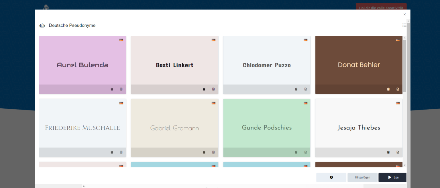Copy the Chlodomer Puzzo pseudonym
440x188 pixels.
(306, 89)
